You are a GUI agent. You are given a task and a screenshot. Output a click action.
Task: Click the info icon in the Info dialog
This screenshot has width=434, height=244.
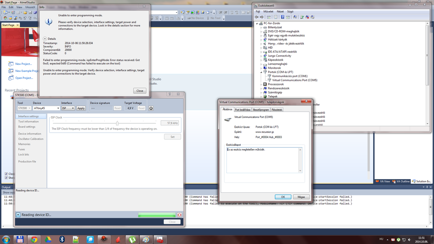48,22
